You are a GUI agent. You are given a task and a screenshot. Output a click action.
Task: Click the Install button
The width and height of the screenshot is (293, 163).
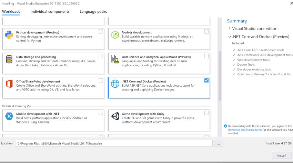(282, 155)
